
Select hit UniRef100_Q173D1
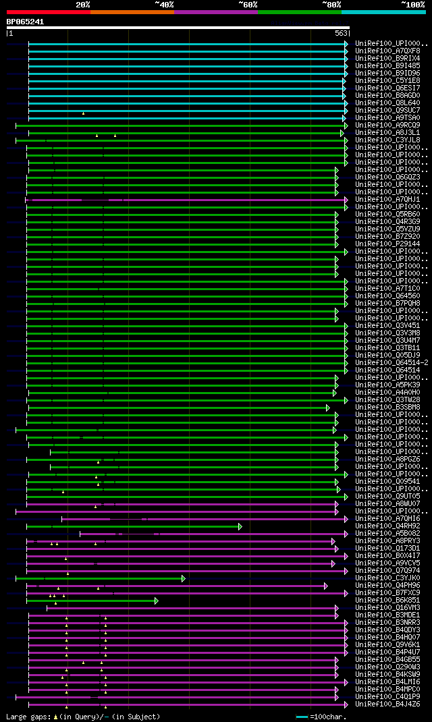coord(387,549)
